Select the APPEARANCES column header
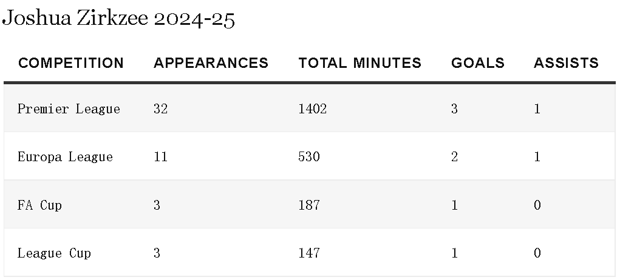Viewport: 620px width, 280px height. click(x=211, y=63)
